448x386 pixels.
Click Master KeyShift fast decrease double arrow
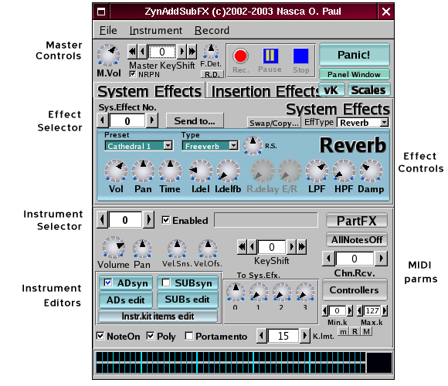pyautogui.click(x=132, y=52)
